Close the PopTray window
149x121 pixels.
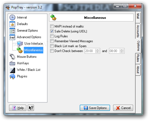point(135,6)
